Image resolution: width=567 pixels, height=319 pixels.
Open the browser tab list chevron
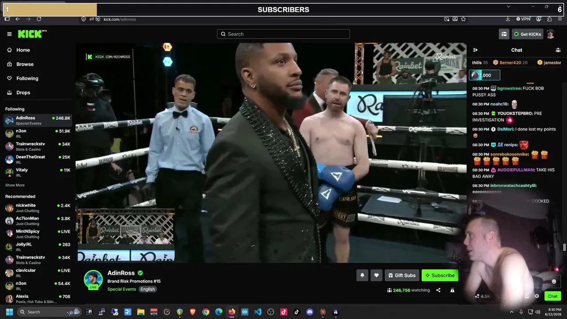pos(509,6)
